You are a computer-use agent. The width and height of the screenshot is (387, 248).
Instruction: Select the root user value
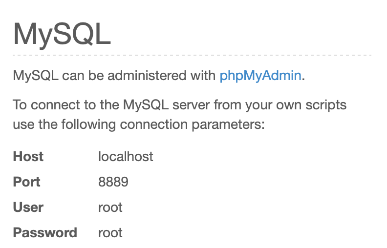(x=110, y=207)
